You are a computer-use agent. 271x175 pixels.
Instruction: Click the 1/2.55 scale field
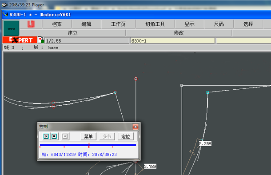point(87,41)
